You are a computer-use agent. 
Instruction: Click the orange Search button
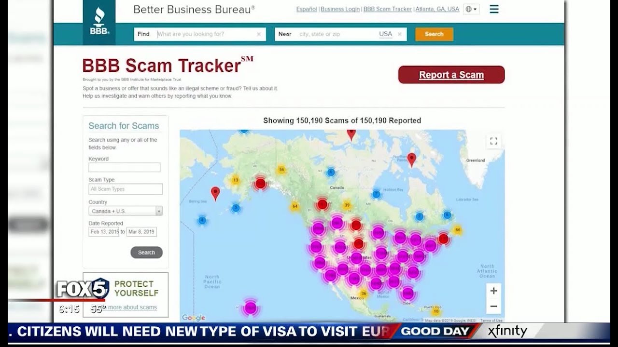click(x=434, y=34)
